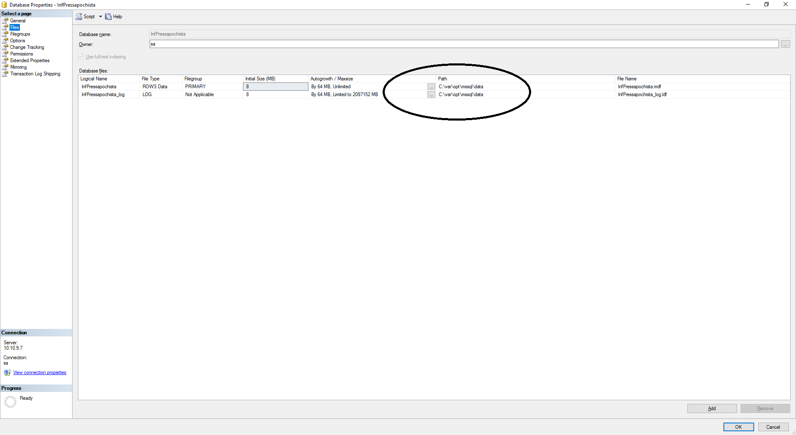
Task: Click View connection properties link
Action: click(39, 372)
